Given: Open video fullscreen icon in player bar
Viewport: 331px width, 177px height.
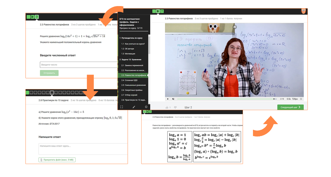Looking at the screenshot, I should 301,99.
